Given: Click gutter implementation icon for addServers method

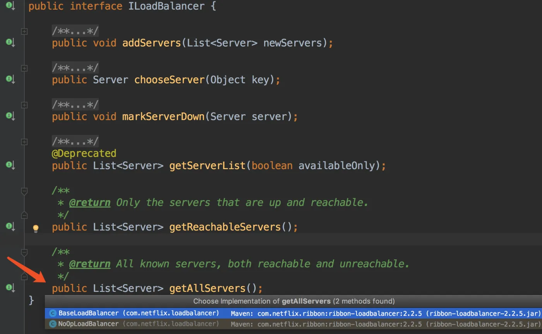Looking at the screenshot, I should (x=10, y=43).
